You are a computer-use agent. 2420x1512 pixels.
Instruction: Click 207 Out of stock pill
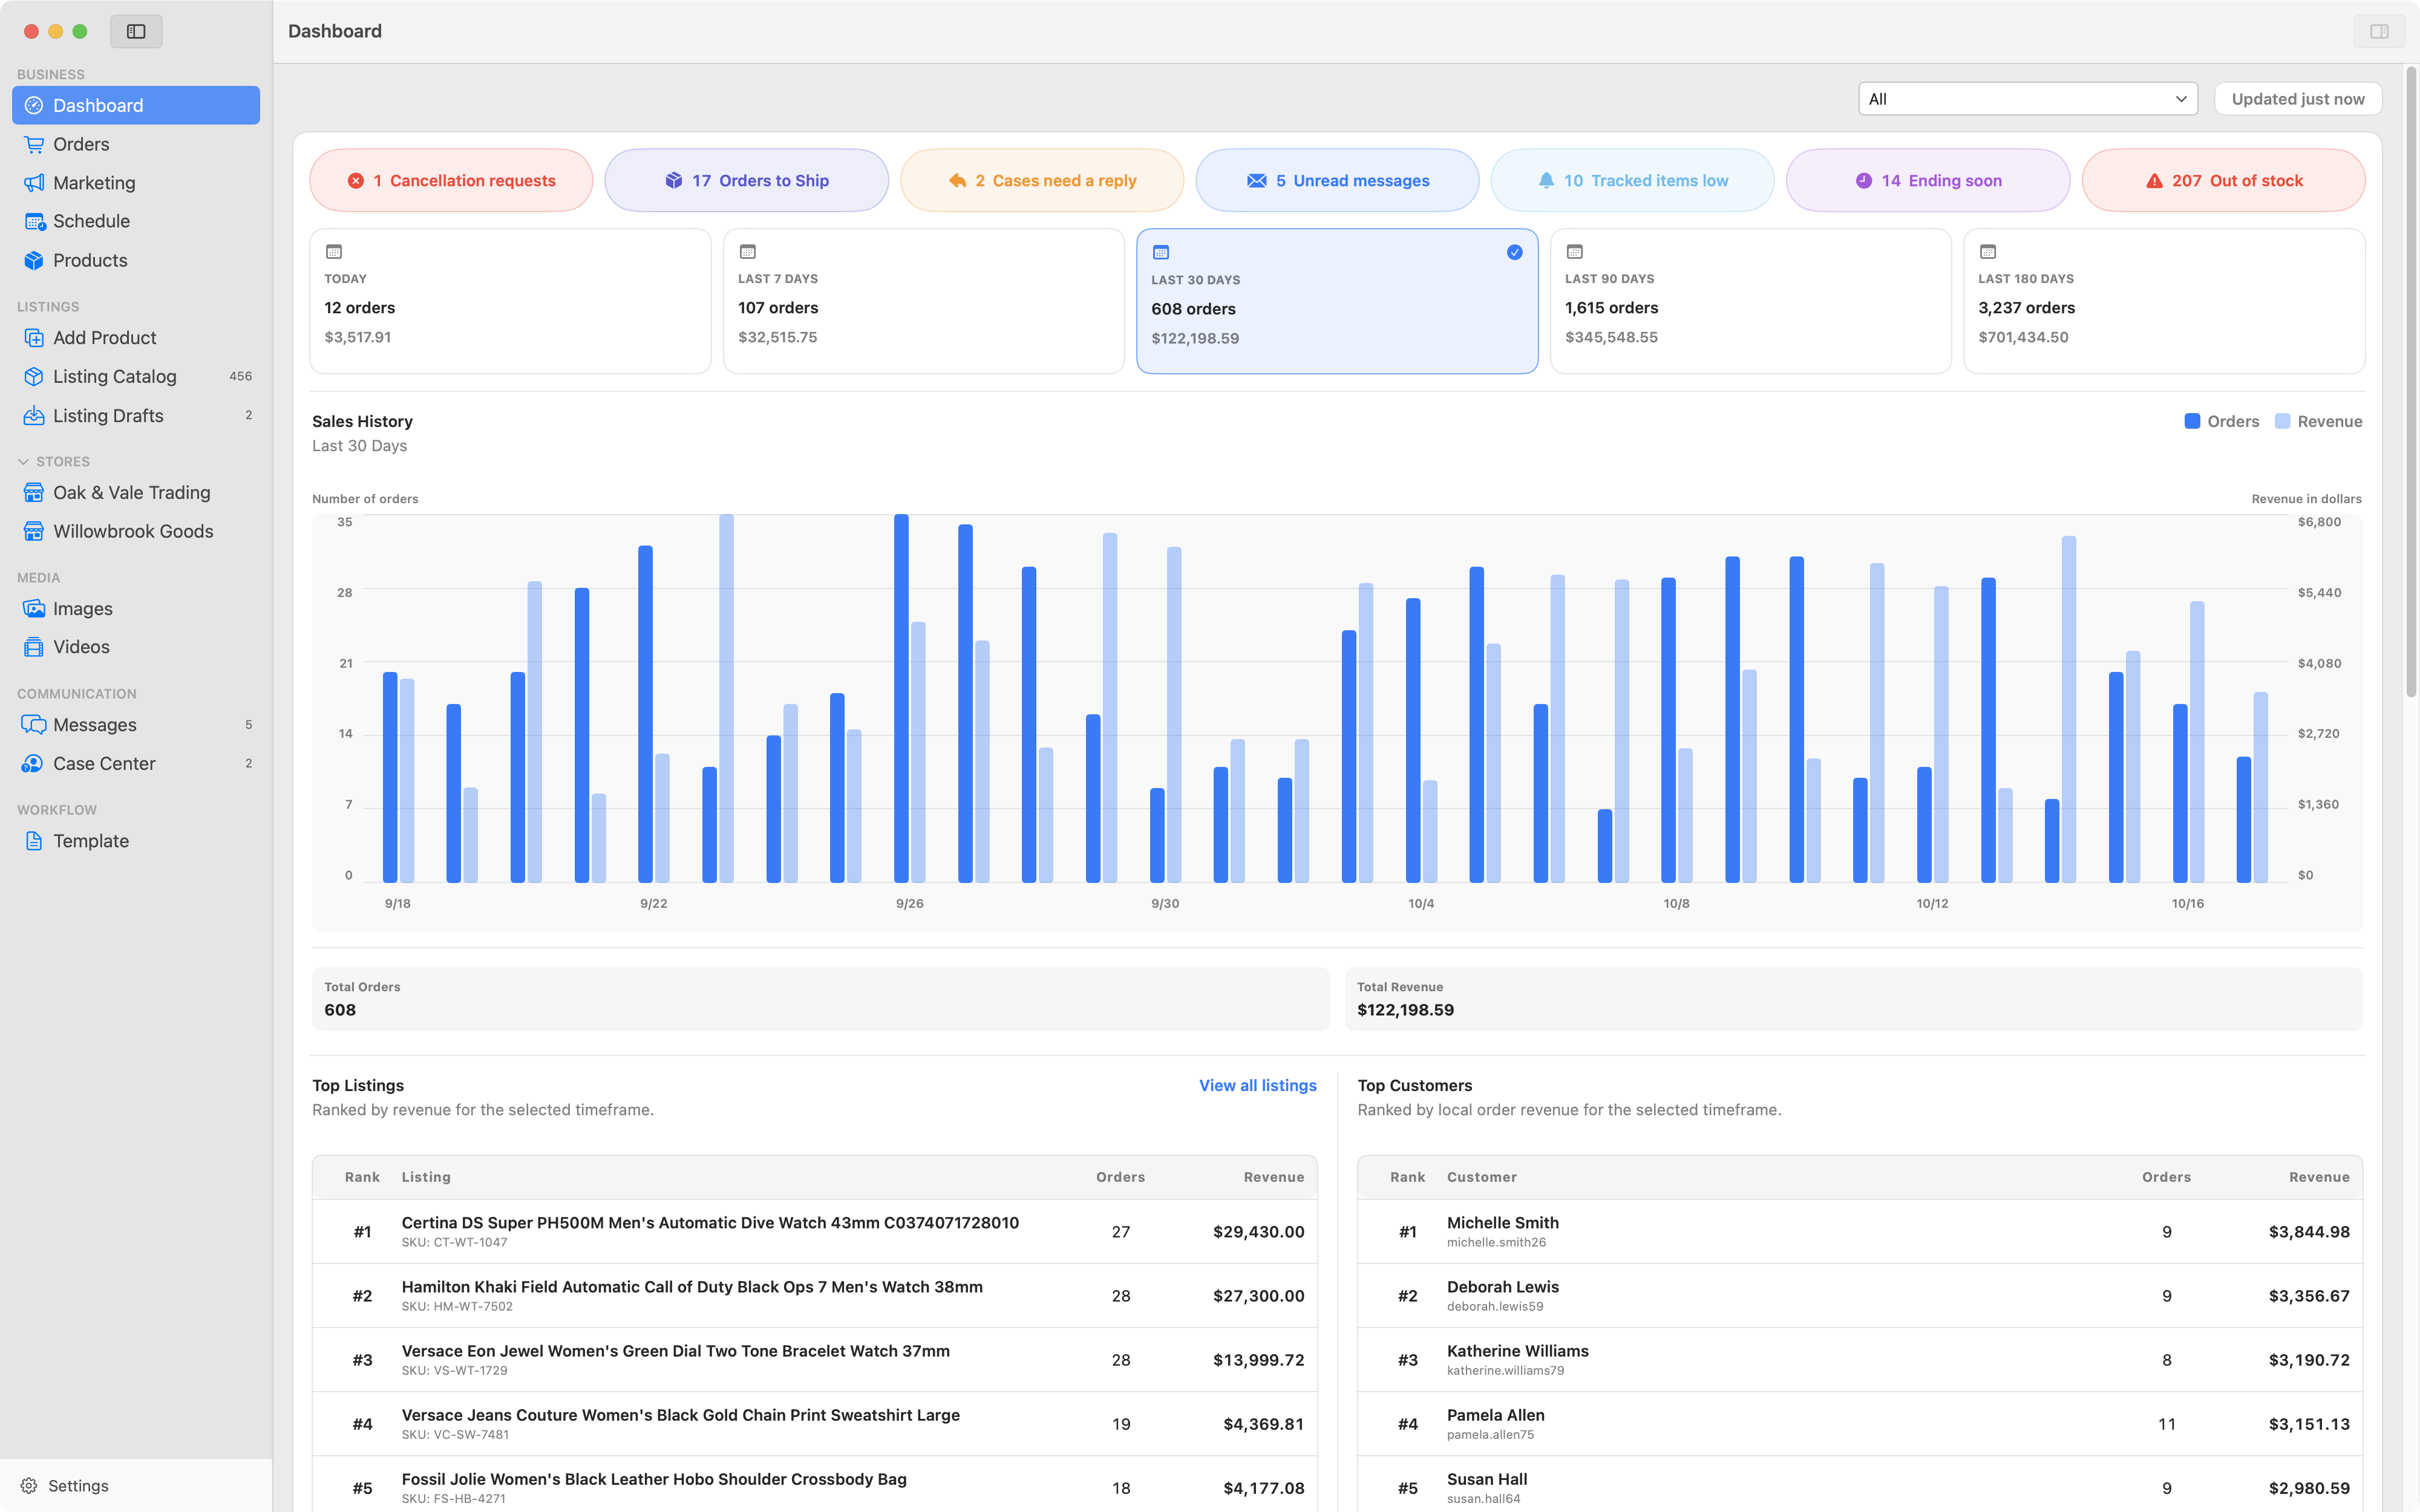point(2224,180)
